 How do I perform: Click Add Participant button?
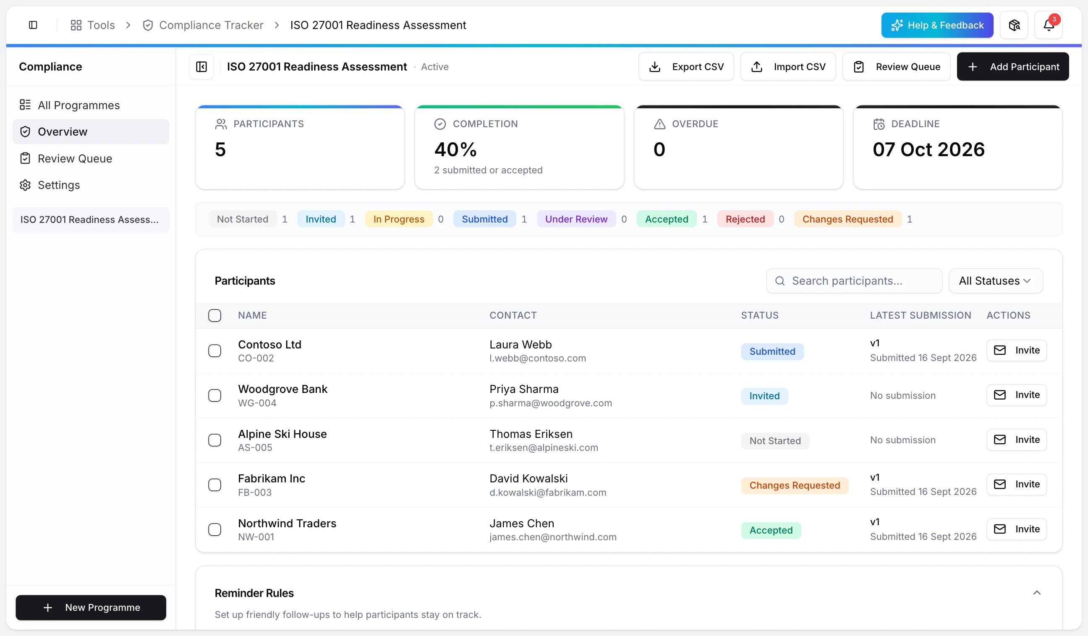(1013, 66)
